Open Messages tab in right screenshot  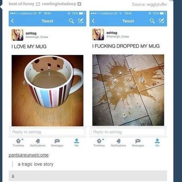click(138, 142)
